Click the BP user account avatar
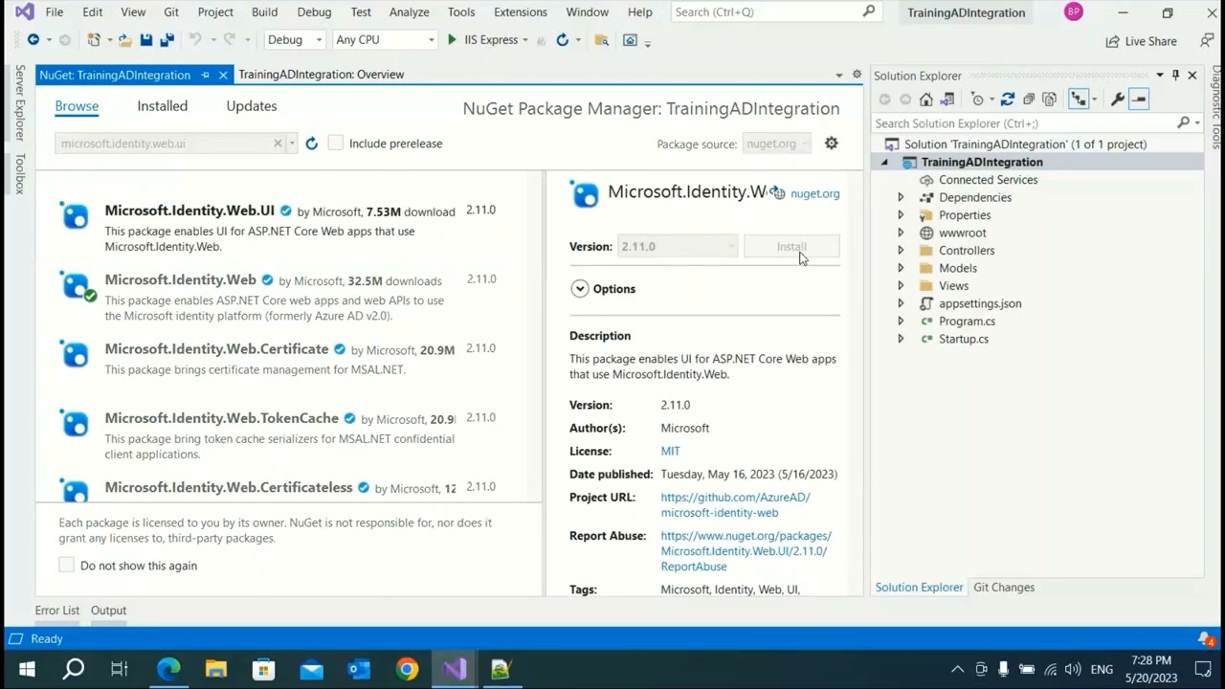Viewport: 1225px width, 689px height. click(x=1074, y=12)
